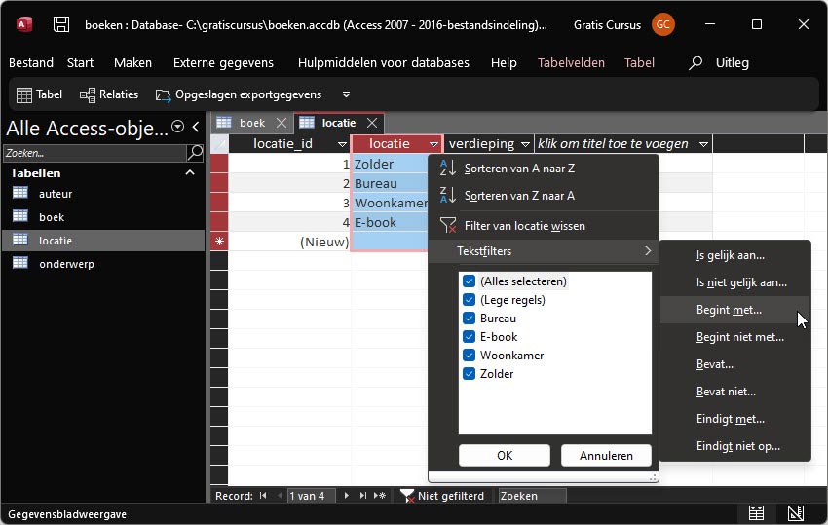Click the search magnifier in navigation pane
828x525 pixels.
point(195,153)
